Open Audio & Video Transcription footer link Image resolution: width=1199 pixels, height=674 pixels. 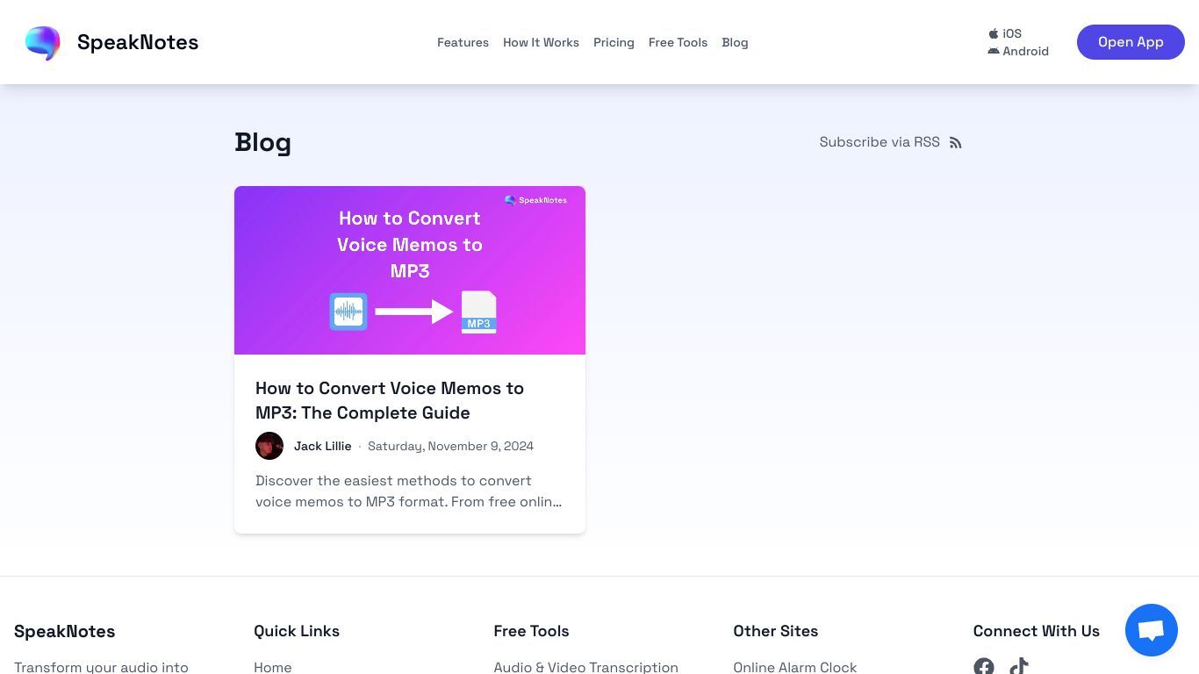(x=585, y=667)
